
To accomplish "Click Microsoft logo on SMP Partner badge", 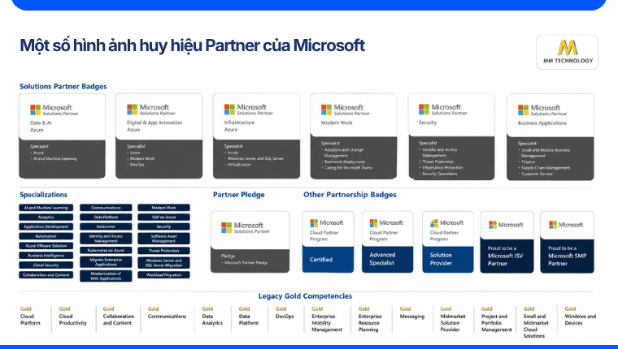I will tap(553, 225).
